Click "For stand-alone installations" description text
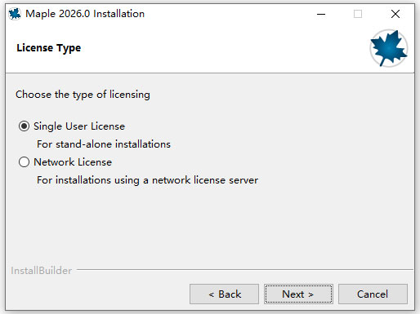Image resolution: width=420 pixels, height=314 pixels. pos(104,144)
